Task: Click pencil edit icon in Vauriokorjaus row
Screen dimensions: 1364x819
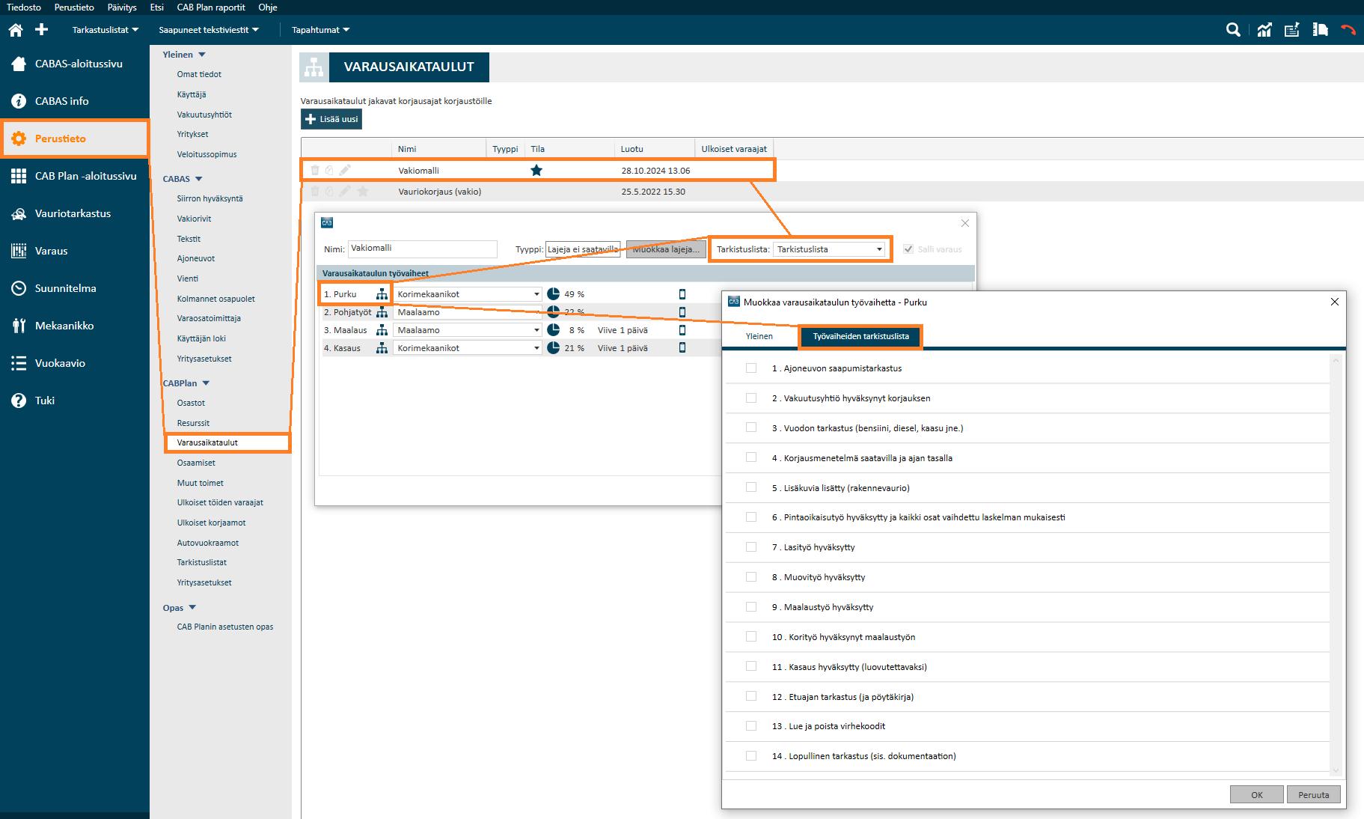Action: (345, 191)
